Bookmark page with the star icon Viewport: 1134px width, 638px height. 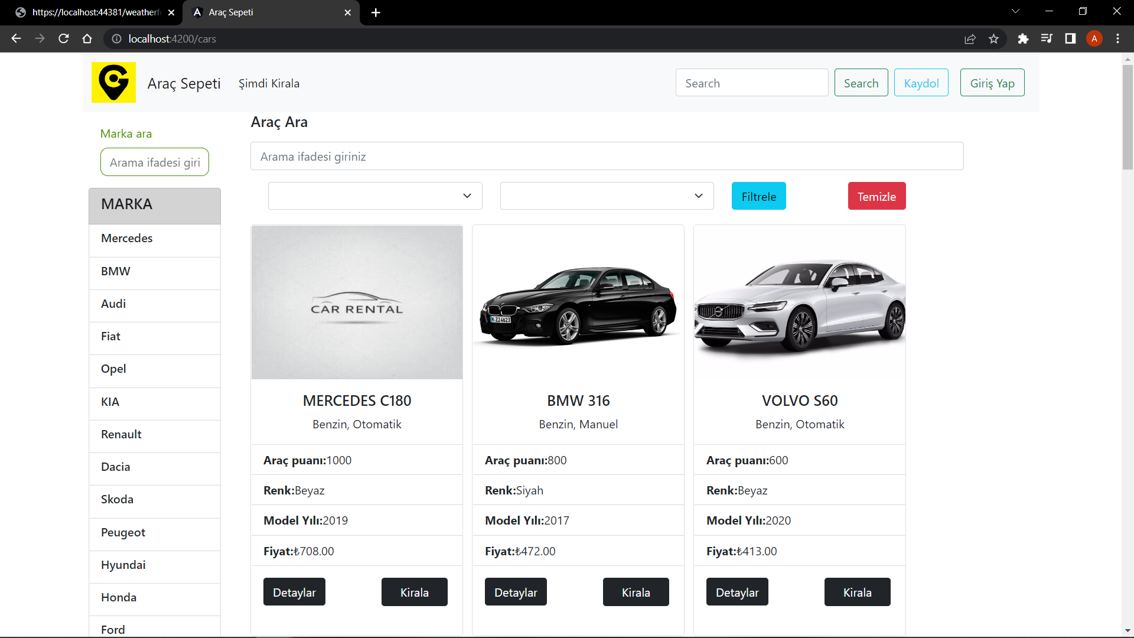point(993,38)
